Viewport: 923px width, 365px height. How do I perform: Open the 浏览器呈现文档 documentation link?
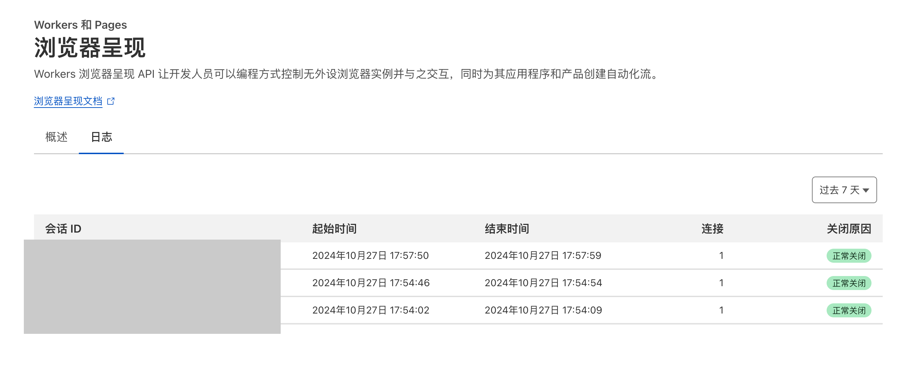[x=67, y=101]
